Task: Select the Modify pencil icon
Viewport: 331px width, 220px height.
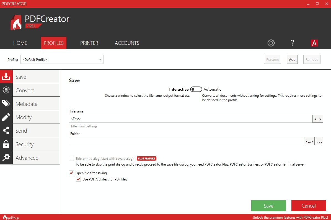Action: point(6,117)
